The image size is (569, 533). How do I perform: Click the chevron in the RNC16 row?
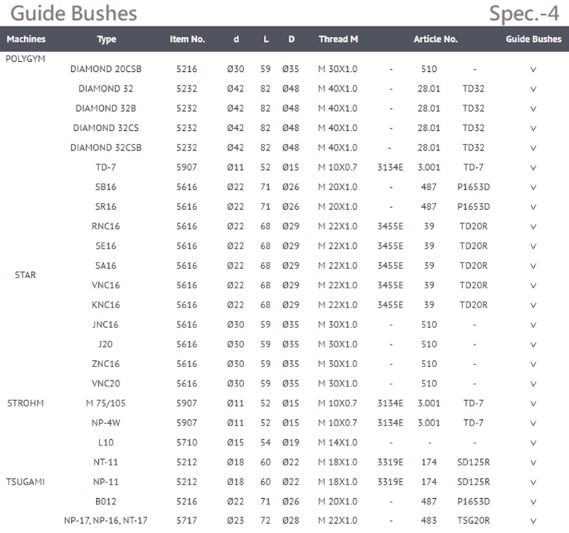pos(533,226)
